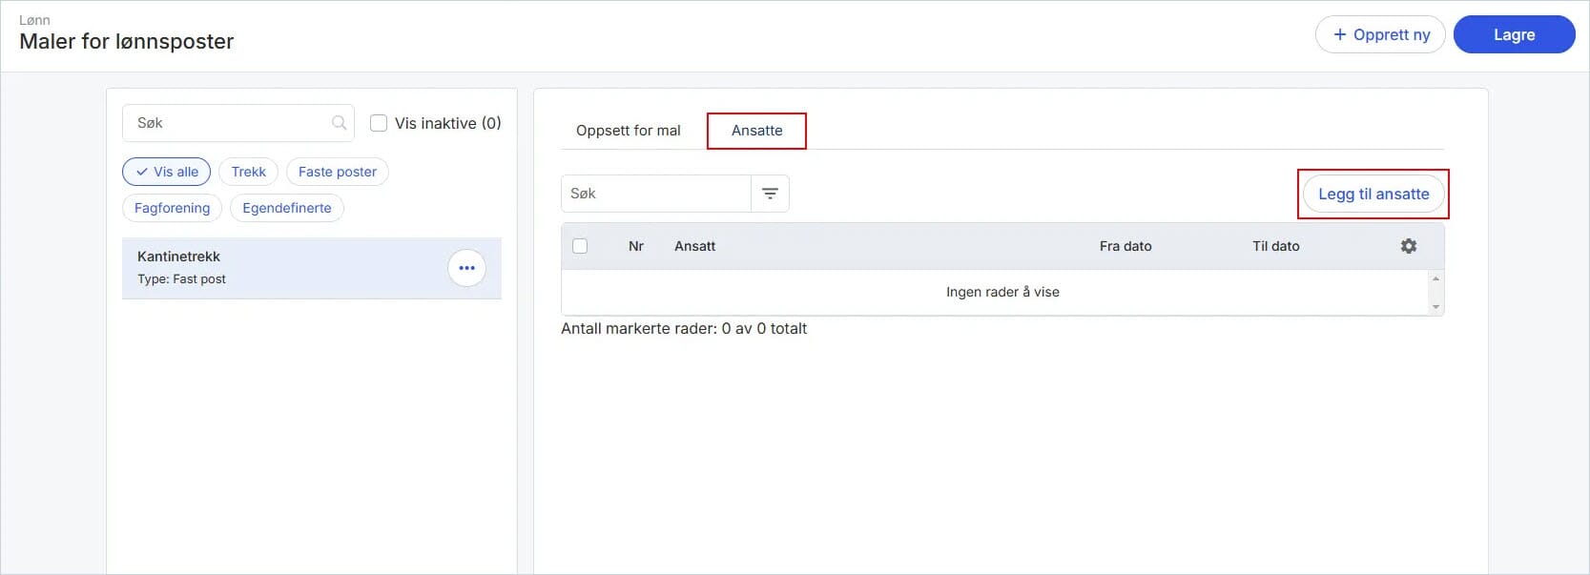Screen dimensions: 1590x575
Task: Open table column settings gear
Action: click(1409, 246)
